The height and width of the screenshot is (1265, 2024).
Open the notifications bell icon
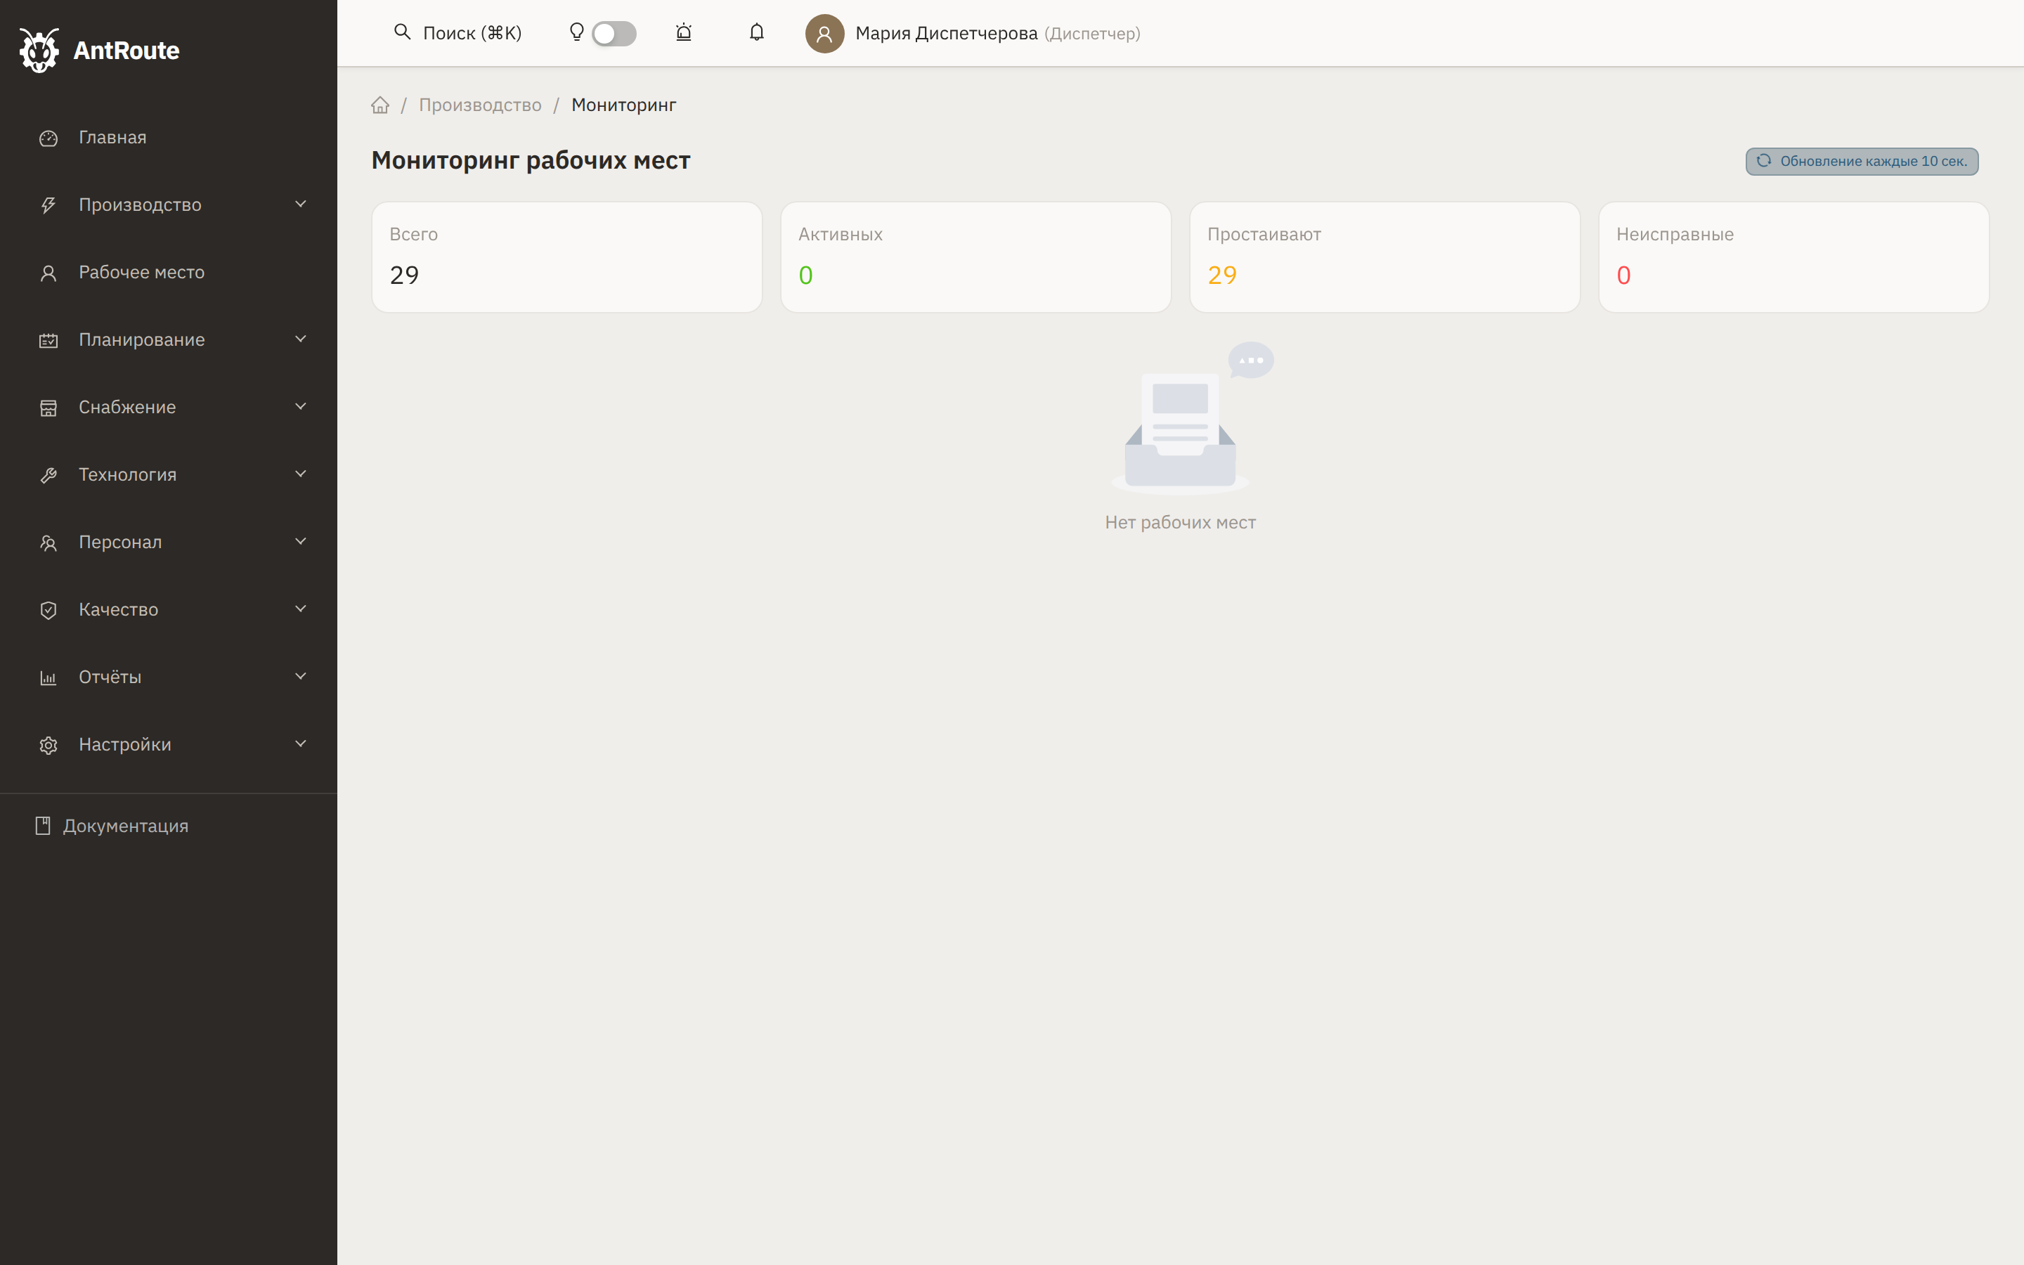pos(756,32)
